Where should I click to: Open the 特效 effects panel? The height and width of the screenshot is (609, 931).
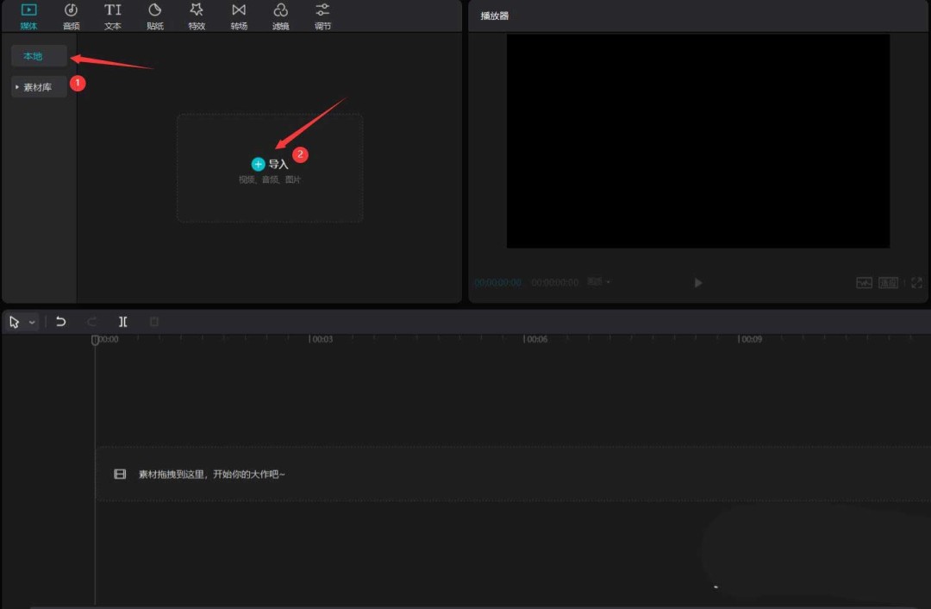coord(196,16)
